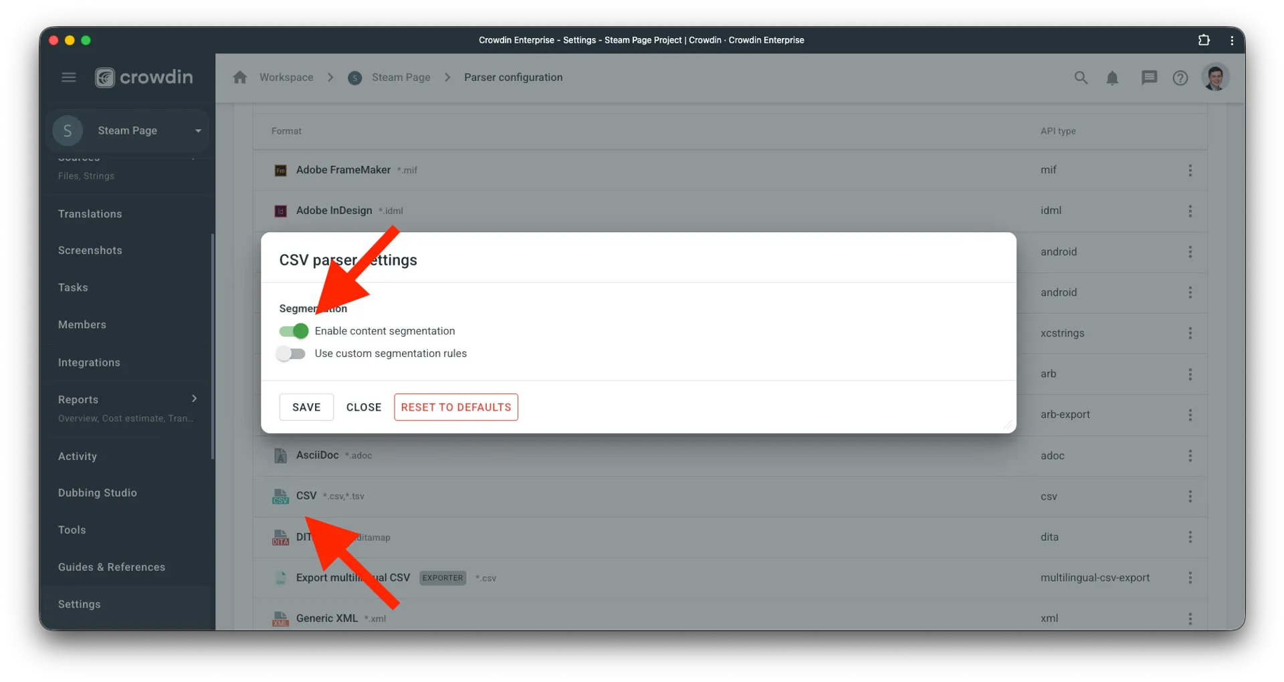Open the help question mark icon

pos(1180,78)
